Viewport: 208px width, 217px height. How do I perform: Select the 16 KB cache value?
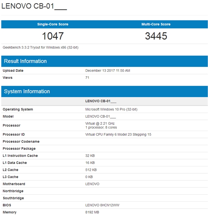(90, 163)
